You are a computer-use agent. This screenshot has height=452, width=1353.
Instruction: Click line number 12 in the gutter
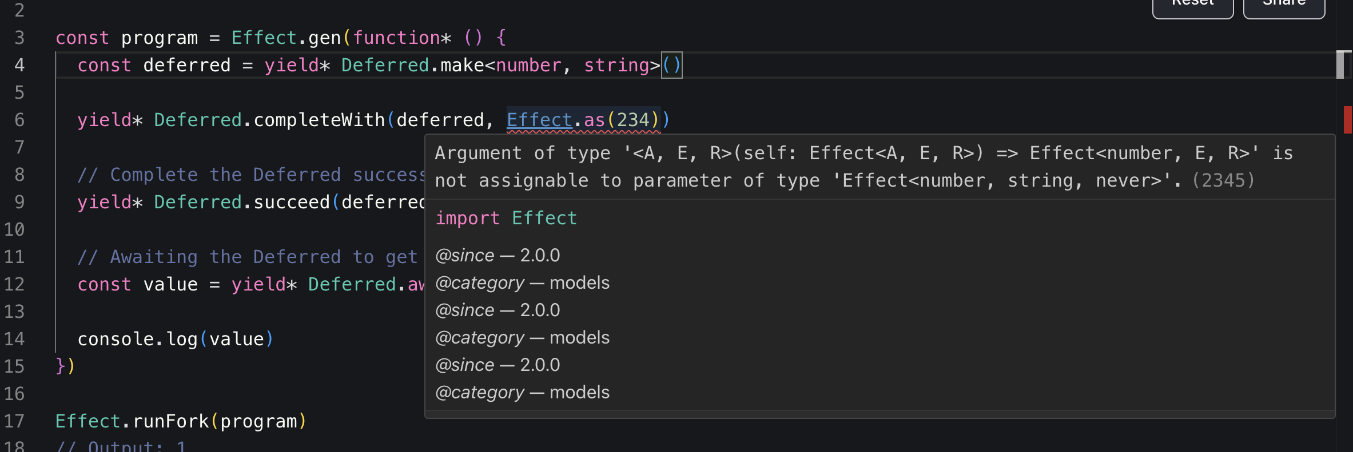pos(15,284)
